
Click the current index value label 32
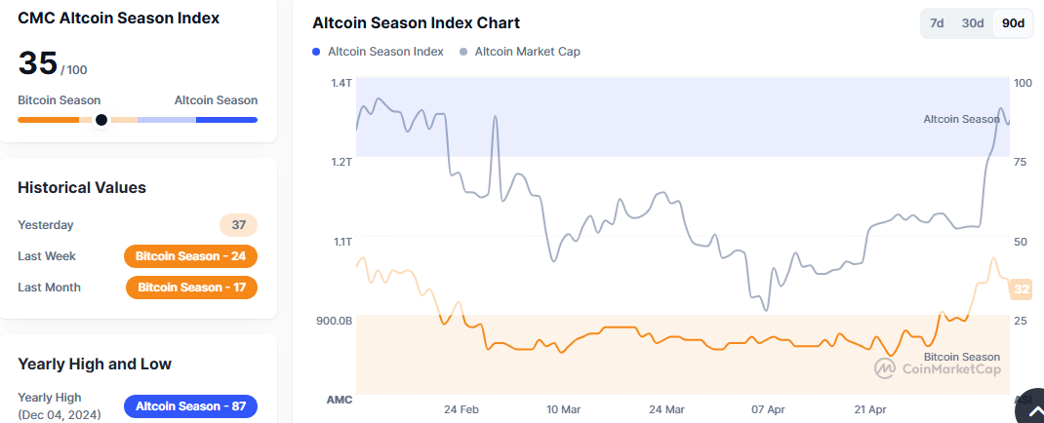tap(1022, 288)
